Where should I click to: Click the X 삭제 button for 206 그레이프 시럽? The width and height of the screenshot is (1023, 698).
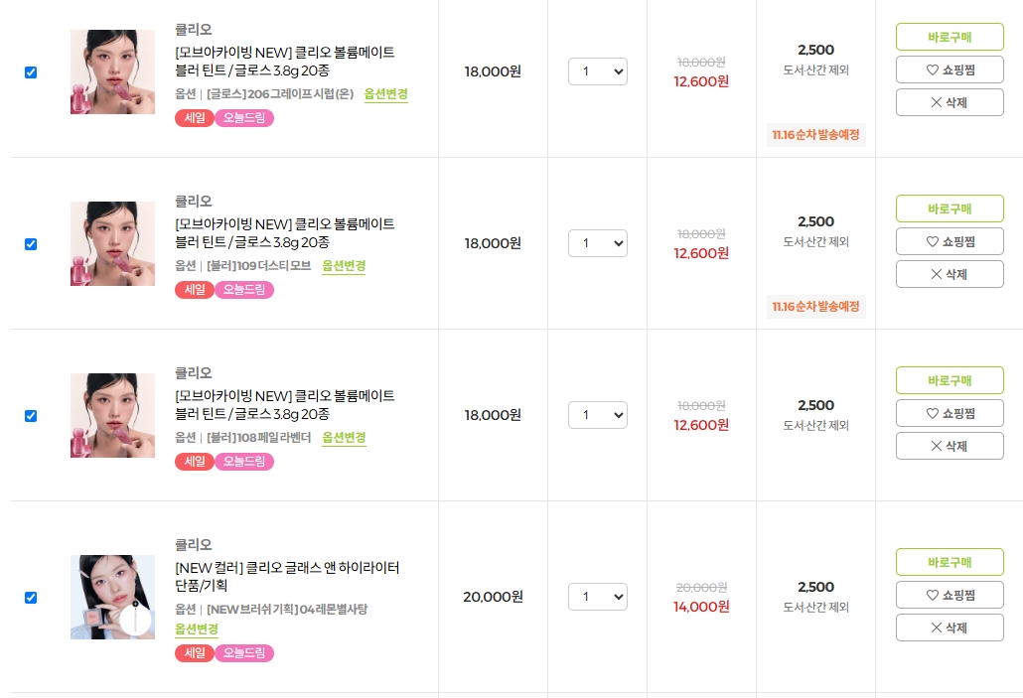(950, 102)
